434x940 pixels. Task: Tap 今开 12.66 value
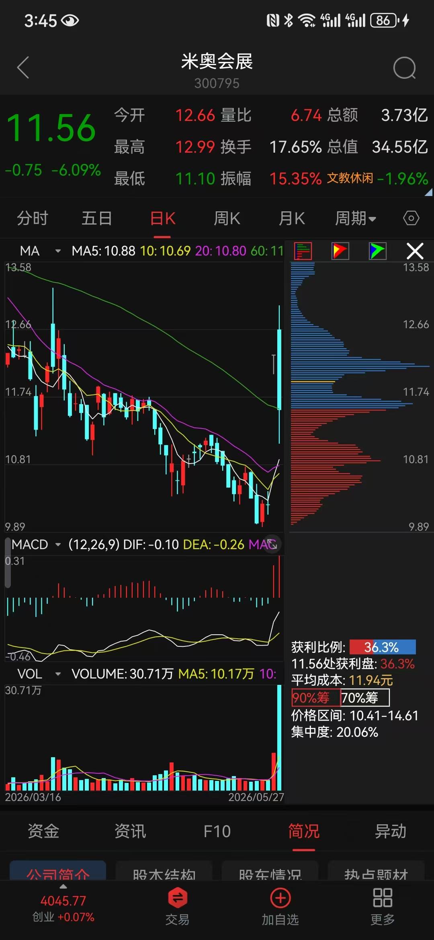pyautogui.click(x=195, y=116)
